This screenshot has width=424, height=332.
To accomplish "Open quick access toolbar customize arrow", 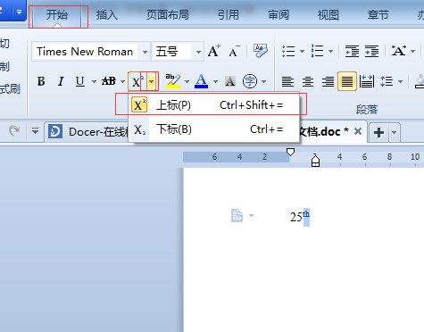I will point(35,131).
